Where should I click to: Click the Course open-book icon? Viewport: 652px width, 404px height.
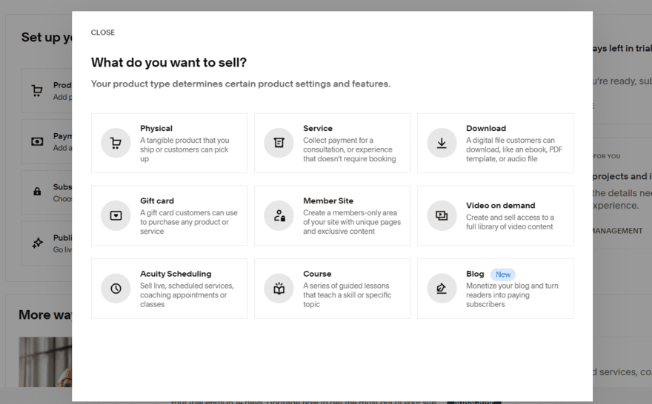(279, 288)
